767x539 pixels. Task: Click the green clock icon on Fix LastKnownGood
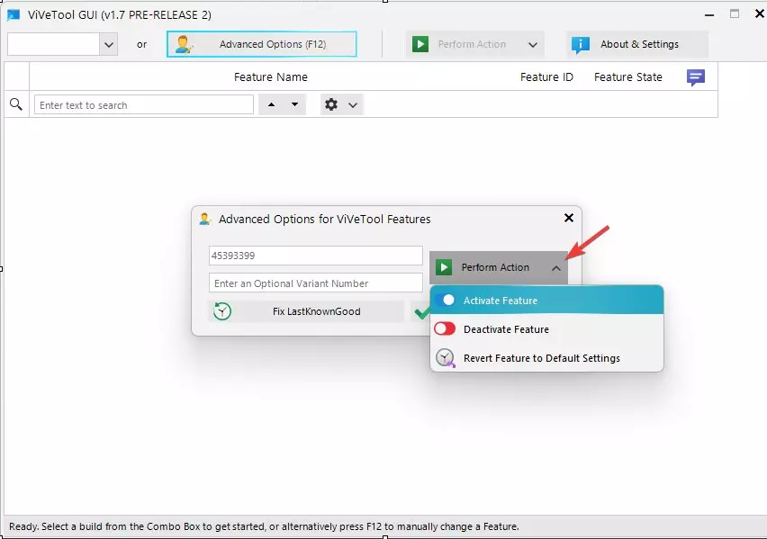[222, 311]
